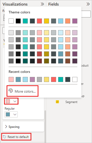Pick dark slate in the Theme colors row
This screenshot has width=92, height=143.
point(32,21)
